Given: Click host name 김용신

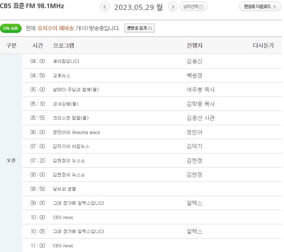Looking at the screenshot, I should (194, 61).
